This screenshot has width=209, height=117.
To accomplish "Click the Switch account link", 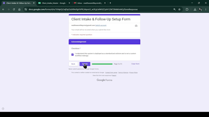I will [101, 25].
